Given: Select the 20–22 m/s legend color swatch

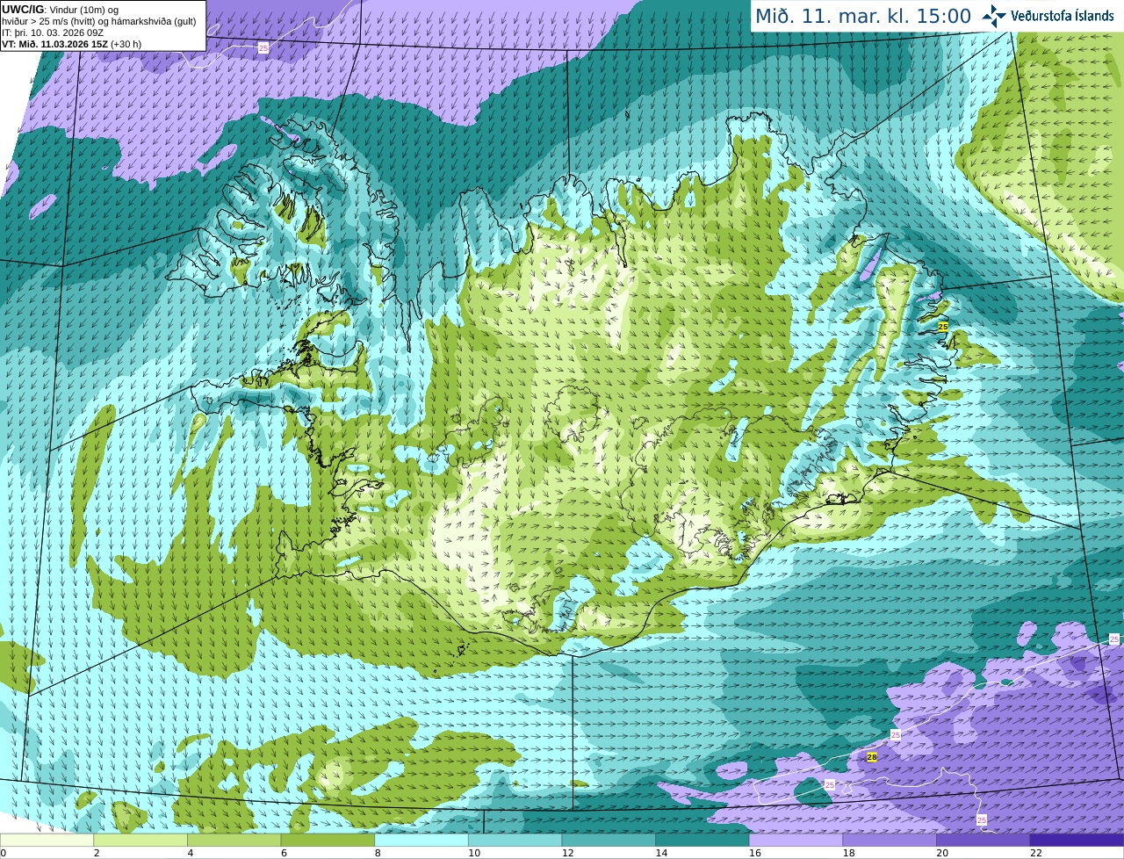Looking at the screenshot, I should pyautogui.click(x=983, y=840).
